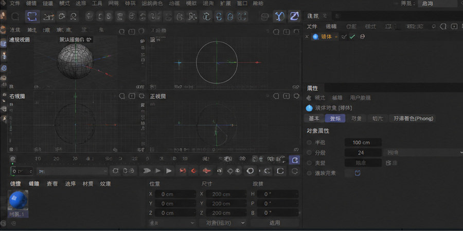
Task: Open the 用户数据 menu in attributes panel
Action: (x=360, y=98)
